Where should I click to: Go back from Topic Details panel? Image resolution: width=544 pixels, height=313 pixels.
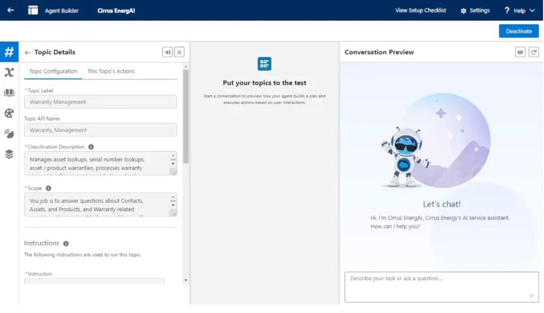click(28, 53)
